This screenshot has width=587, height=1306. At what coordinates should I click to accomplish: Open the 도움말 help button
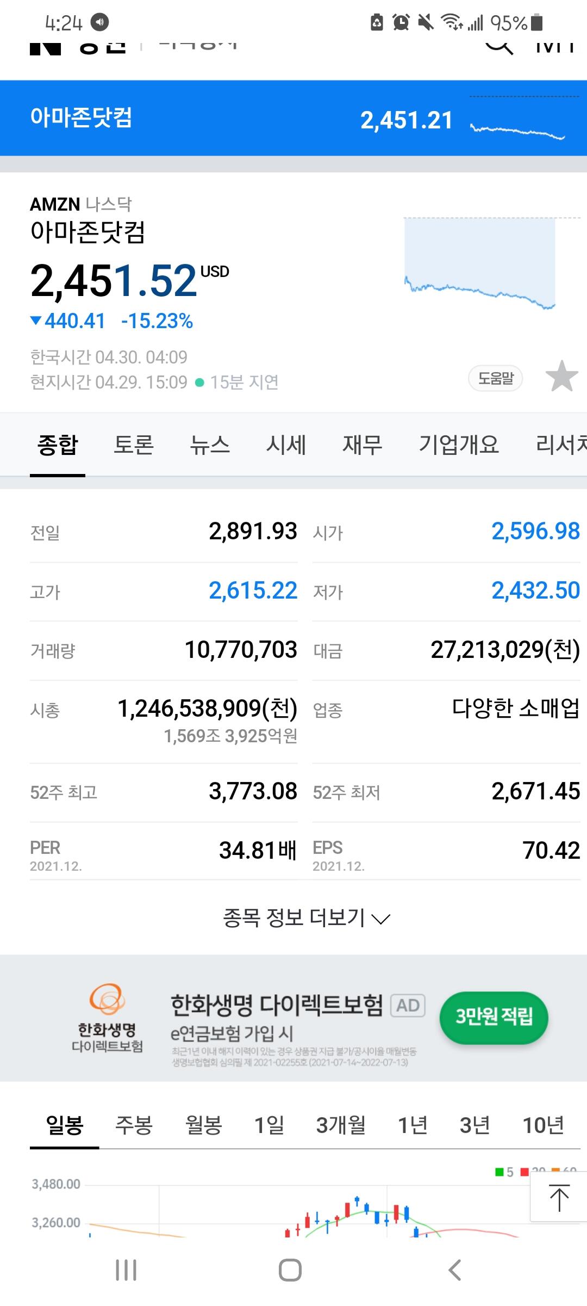coord(495,378)
